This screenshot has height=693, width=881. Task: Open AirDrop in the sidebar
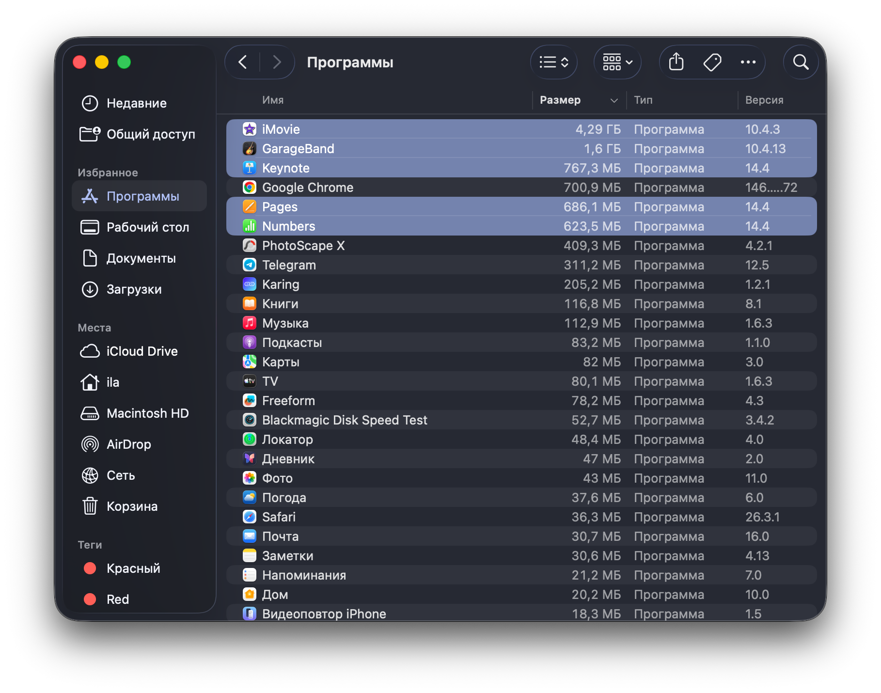click(128, 444)
